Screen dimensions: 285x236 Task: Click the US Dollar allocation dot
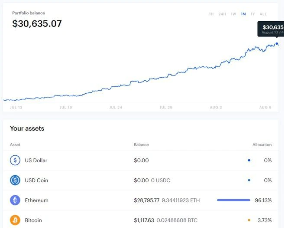coord(249,160)
